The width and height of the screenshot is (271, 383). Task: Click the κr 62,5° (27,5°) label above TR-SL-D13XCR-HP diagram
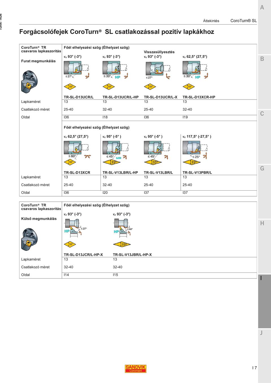click(x=195, y=57)
